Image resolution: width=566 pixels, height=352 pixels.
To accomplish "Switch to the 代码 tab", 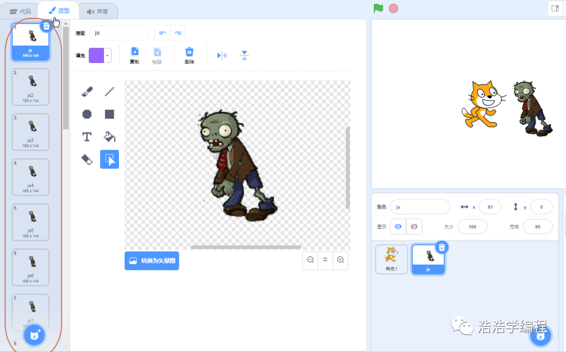I will tap(20, 12).
